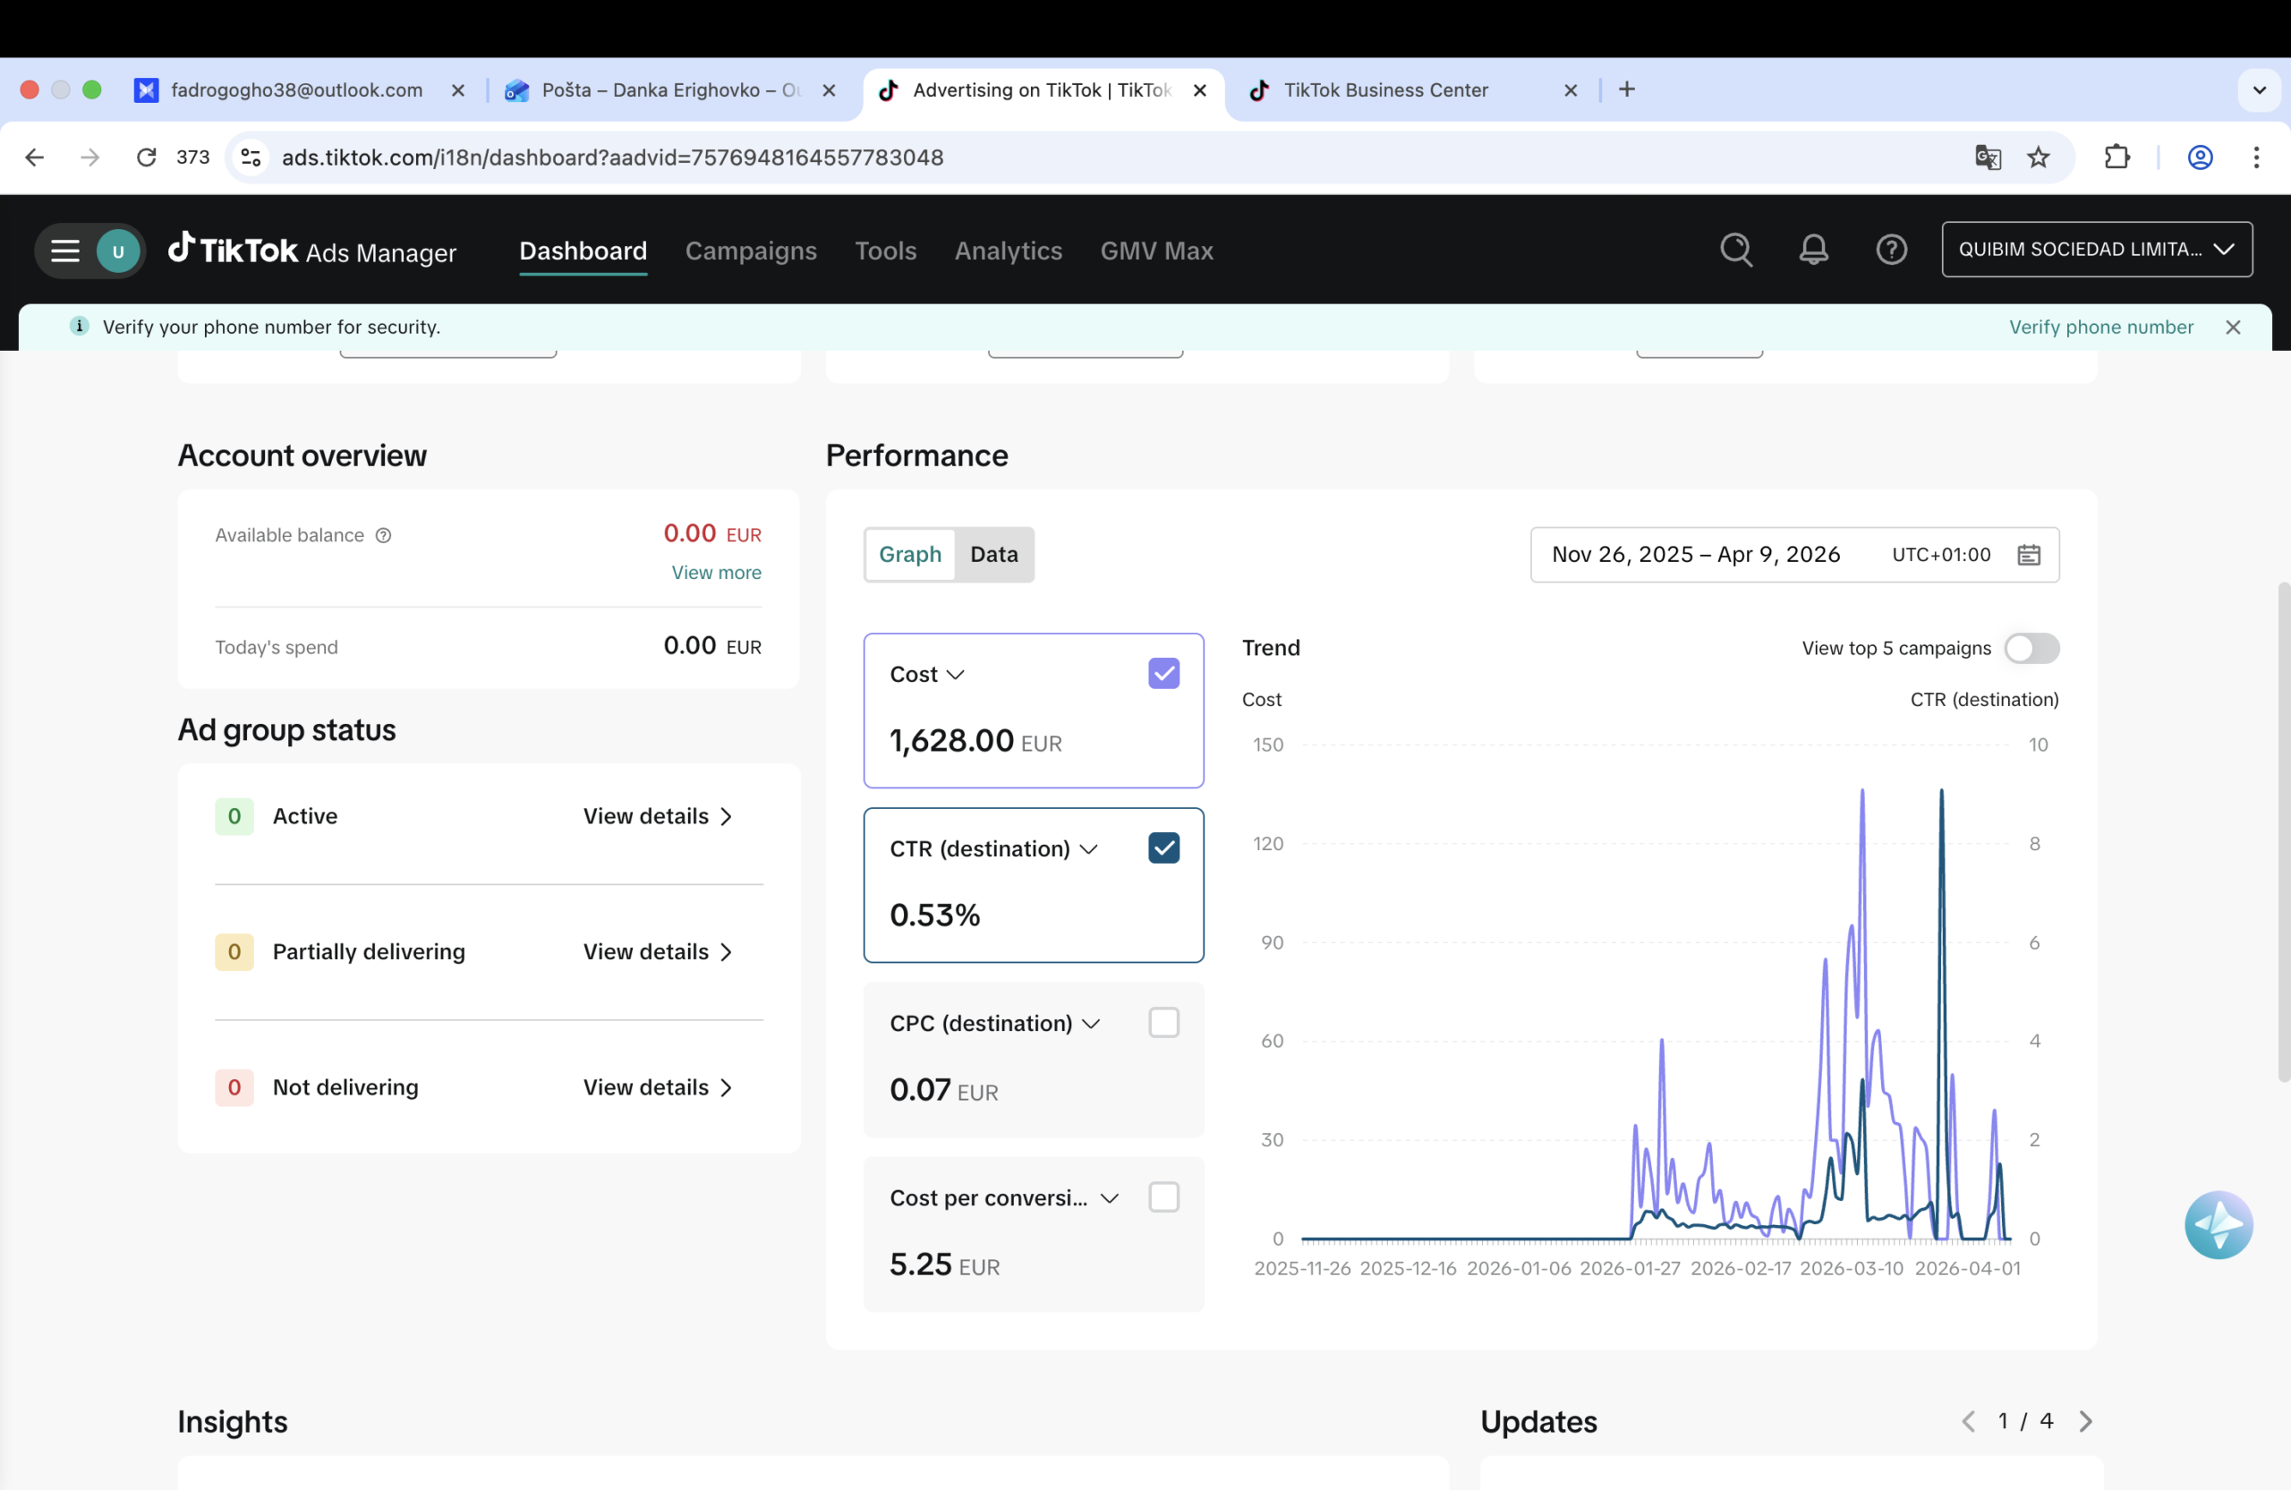Click the help question mark icon
2291x1490 pixels.
coord(1891,251)
